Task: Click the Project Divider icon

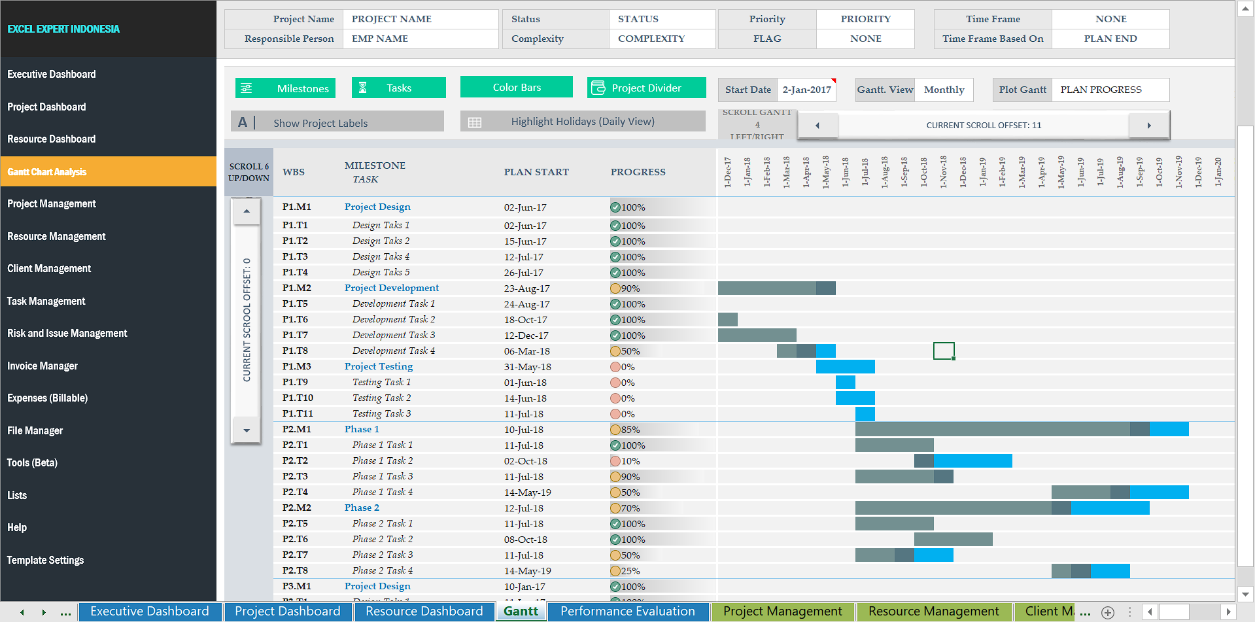Action: click(x=598, y=88)
